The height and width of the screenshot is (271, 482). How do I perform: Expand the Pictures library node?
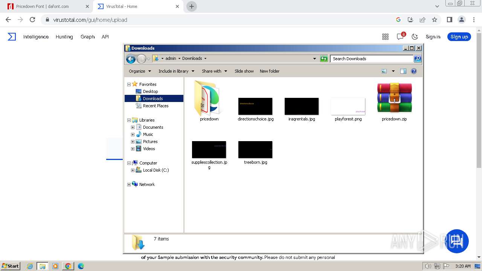[x=133, y=142]
